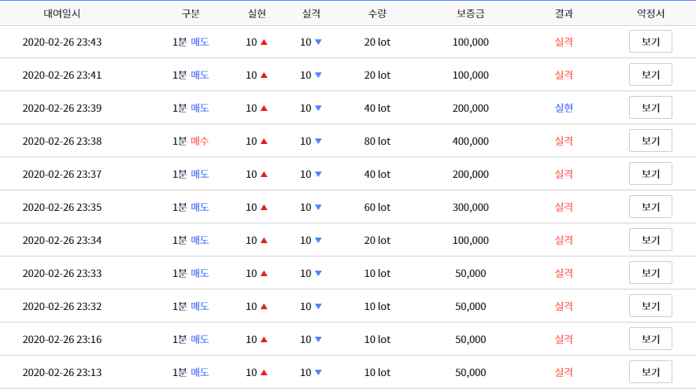
Task: Open 보기 contract for 23:43 entry
Action: [x=650, y=42]
